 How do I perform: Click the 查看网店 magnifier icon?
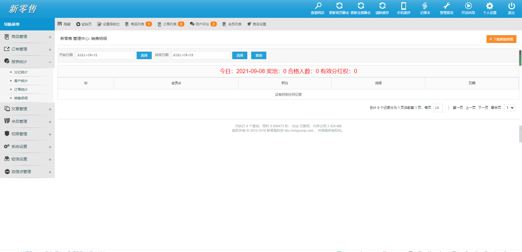pyautogui.click(x=318, y=6)
